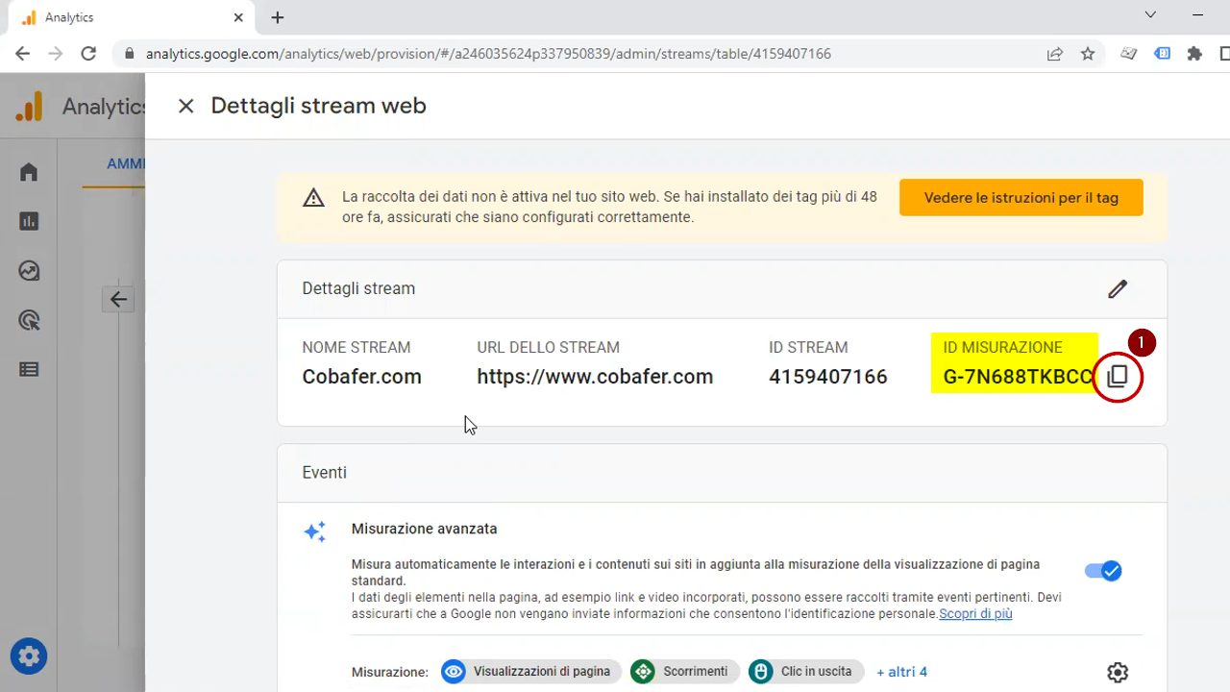Viewport: 1230px width, 692px height.
Task: Disable the Misurazione avanzata toggle
Action: pos(1102,570)
